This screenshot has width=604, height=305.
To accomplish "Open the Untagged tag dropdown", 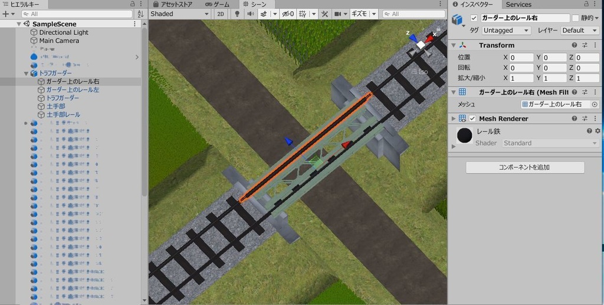I will [505, 31].
